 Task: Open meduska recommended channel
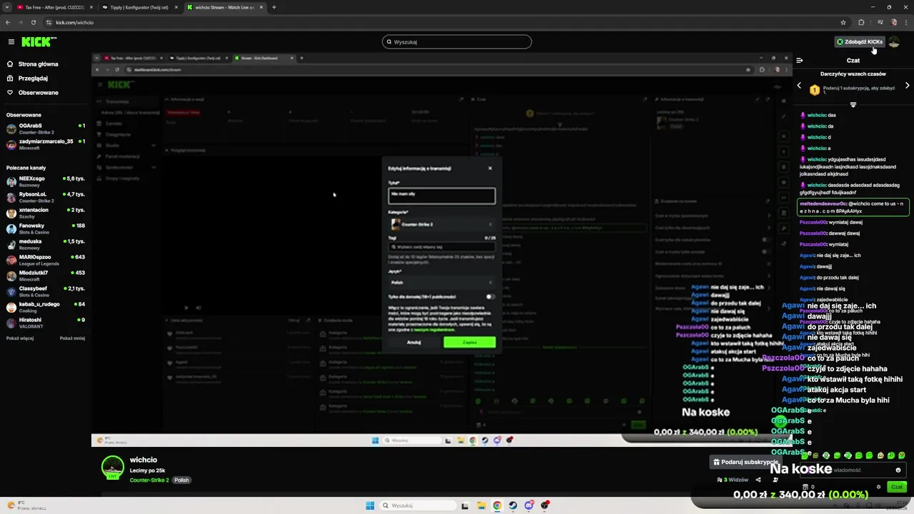[x=45, y=244]
